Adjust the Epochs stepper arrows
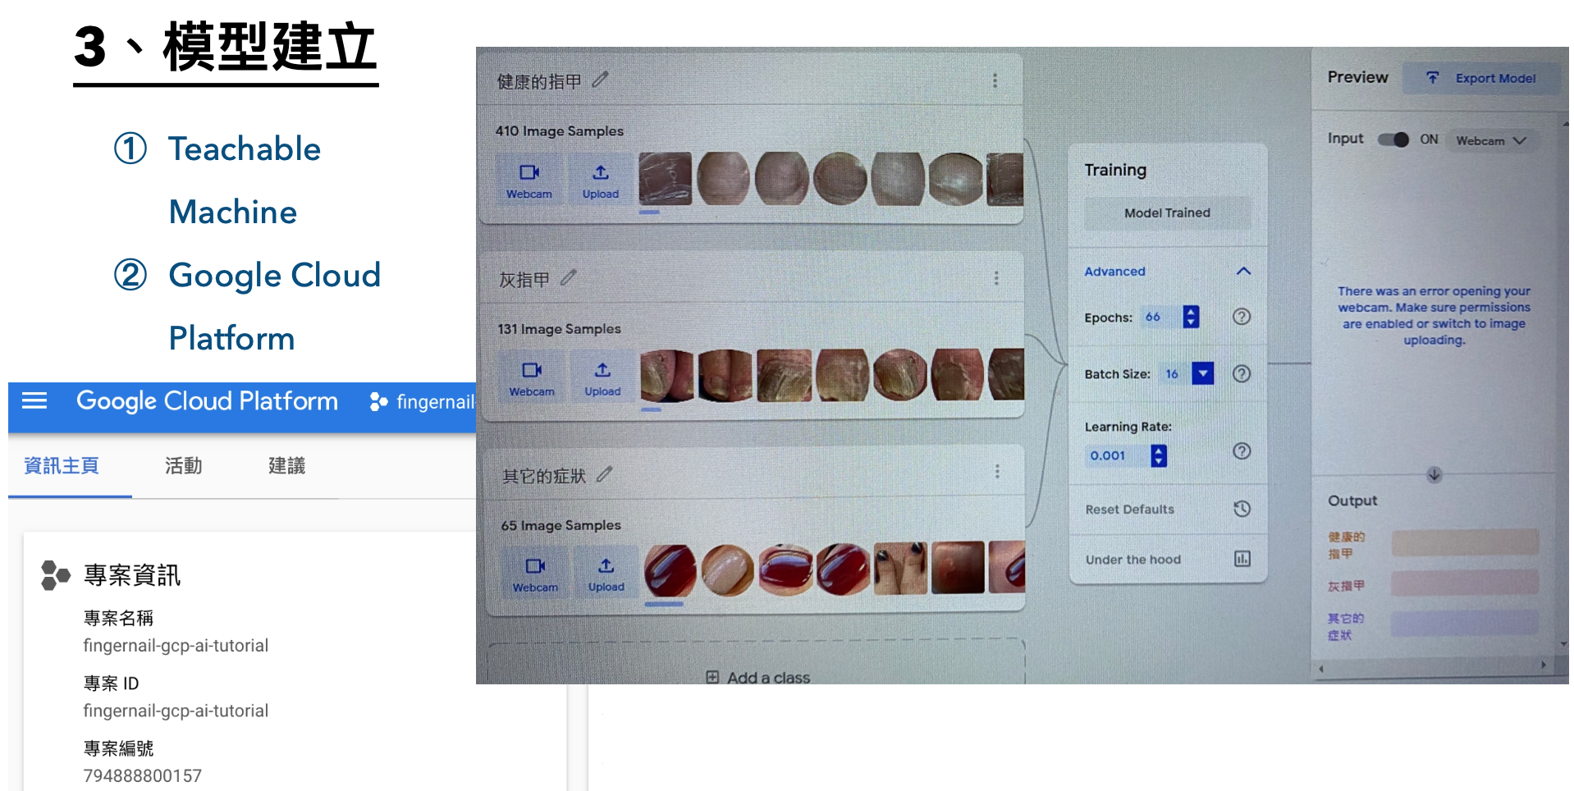Image resolution: width=1574 pixels, height=791 pixels. (x=1191, y=317)
